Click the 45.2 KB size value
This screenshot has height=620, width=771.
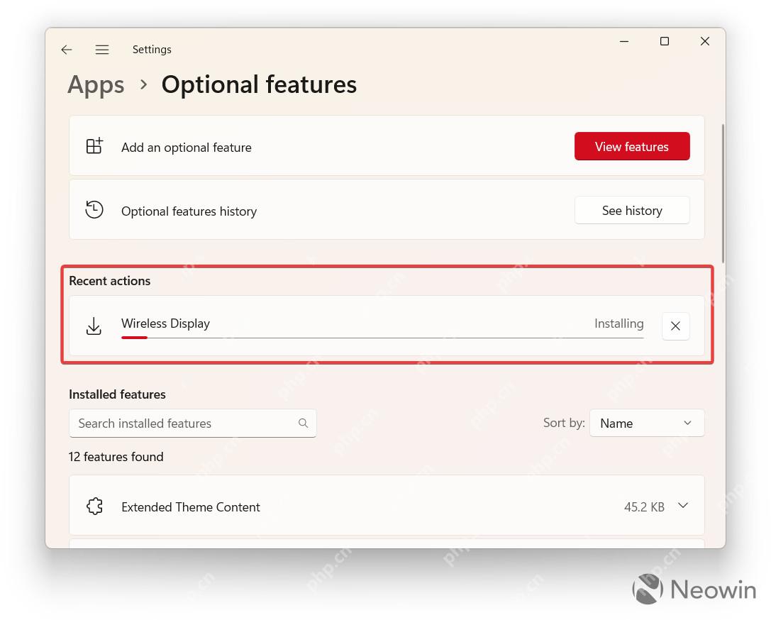pos(644,507)
